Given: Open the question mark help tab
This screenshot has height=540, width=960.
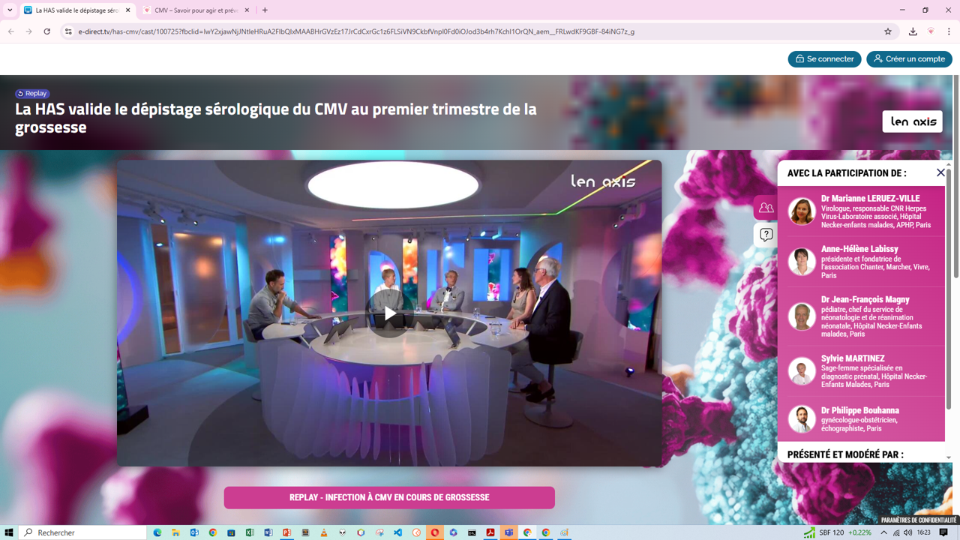Looking at the screenshot, I should point(766,235).
